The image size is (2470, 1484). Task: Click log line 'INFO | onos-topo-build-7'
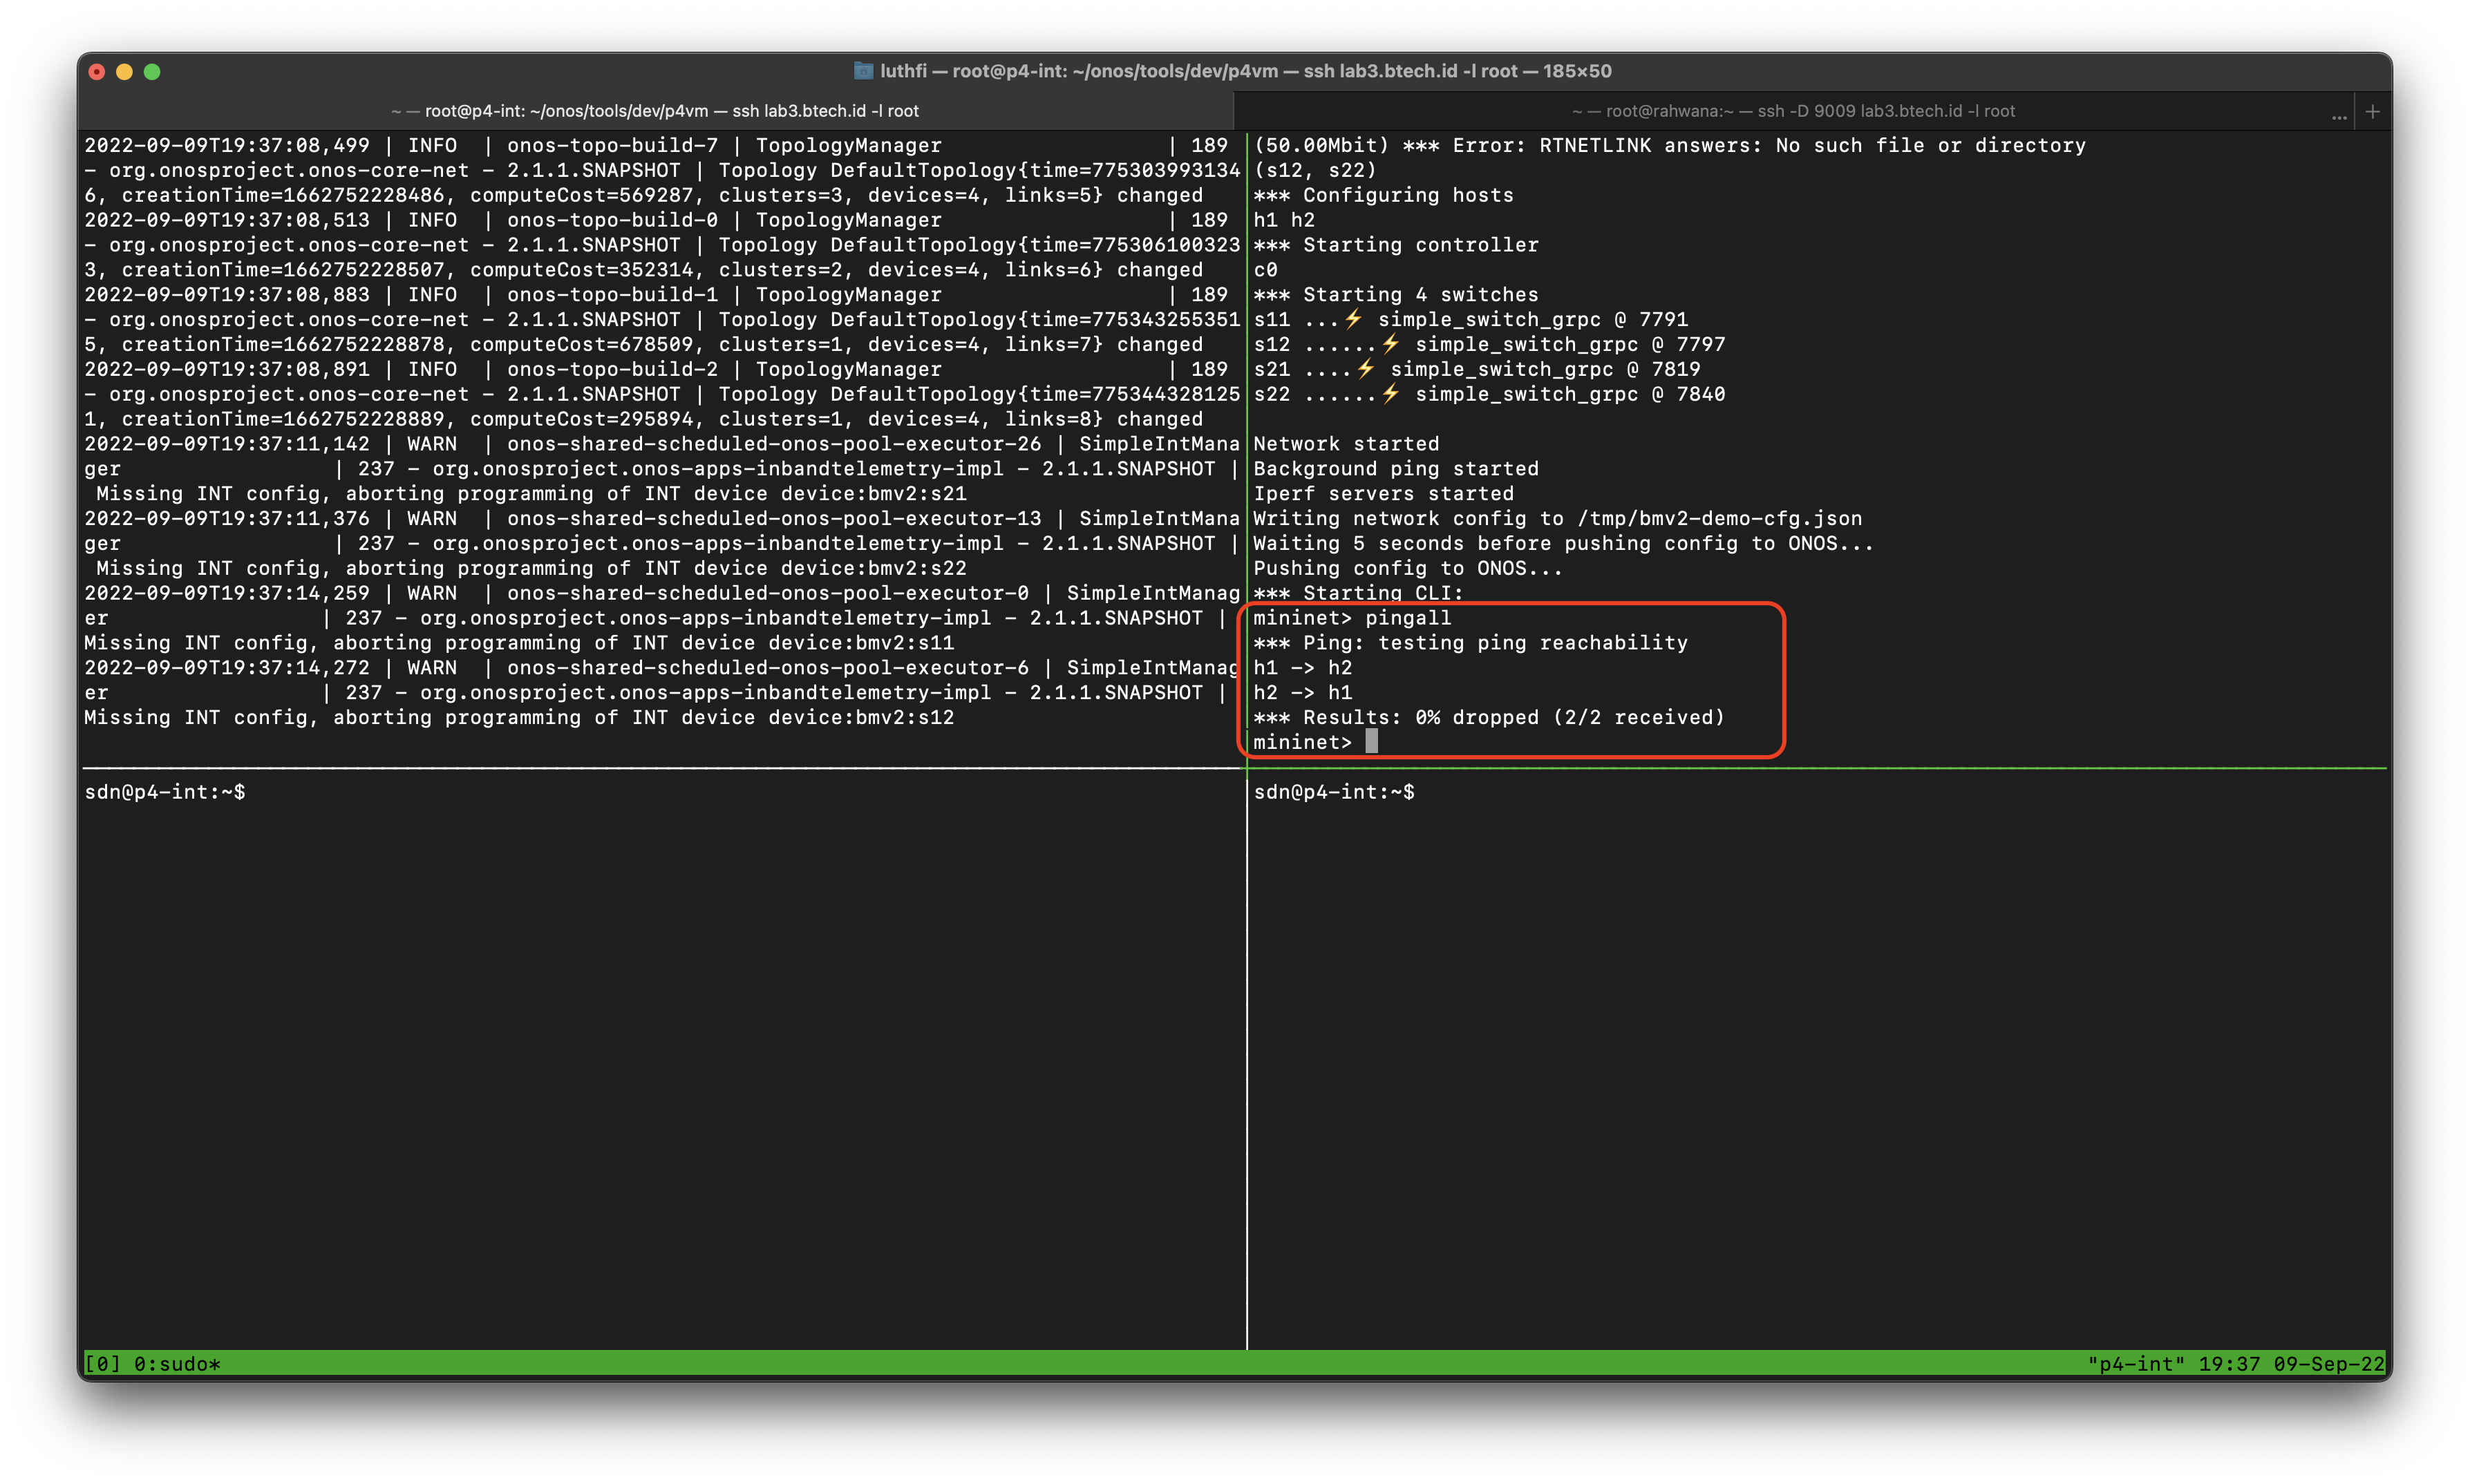(656, 145)
